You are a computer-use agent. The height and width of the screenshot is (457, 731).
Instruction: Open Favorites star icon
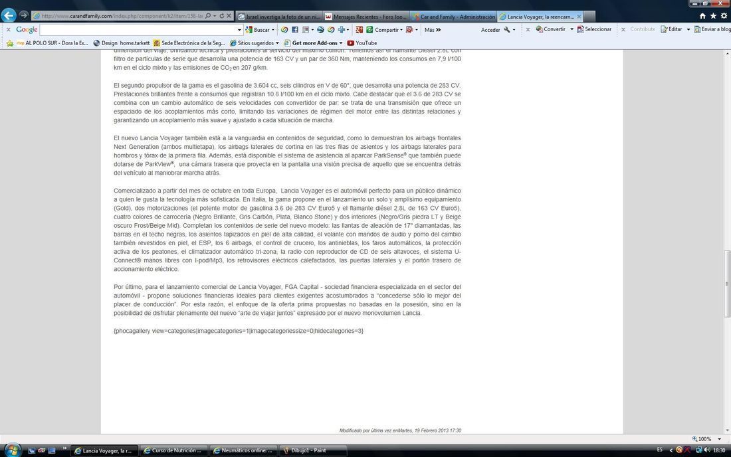713,16
